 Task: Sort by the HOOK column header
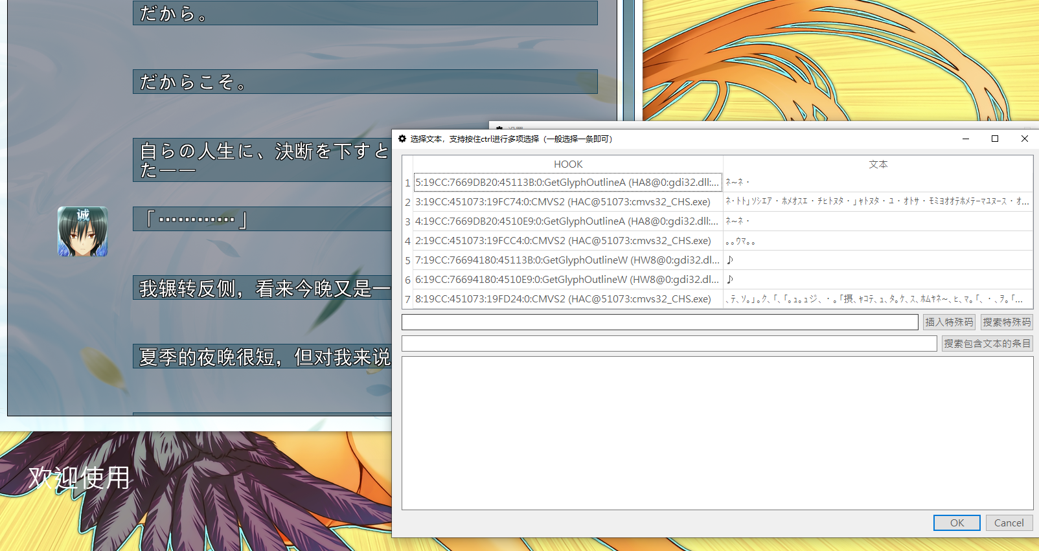pyautogui.click(x=568, y=164)
